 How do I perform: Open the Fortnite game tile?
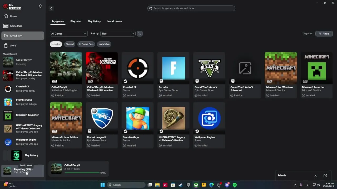pos(174,75)
